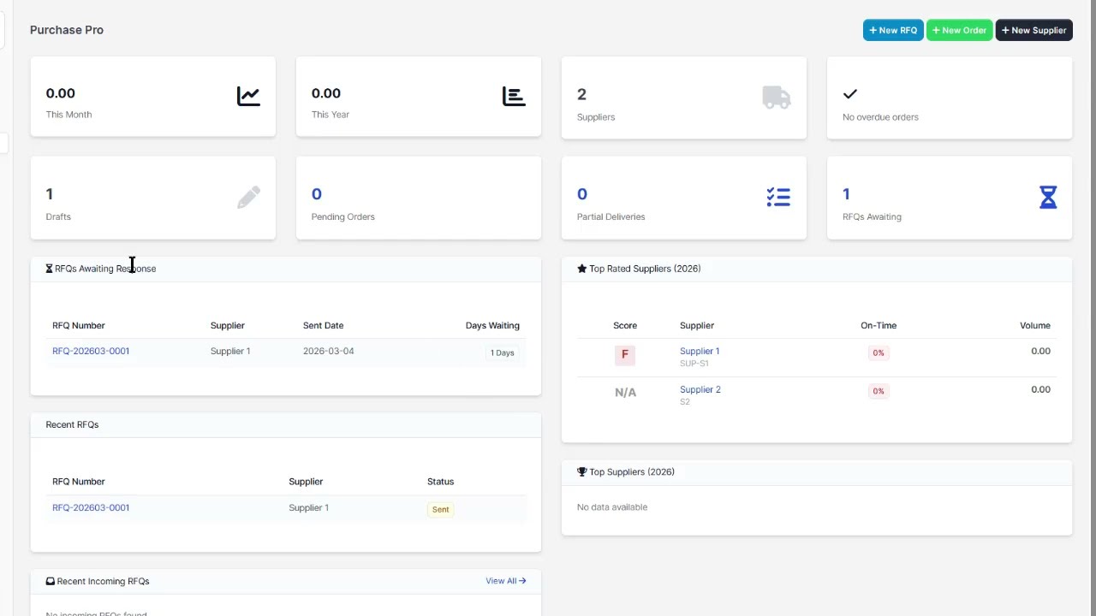Click the 0% on-time badge for Supplier 1

coord(879,352)
